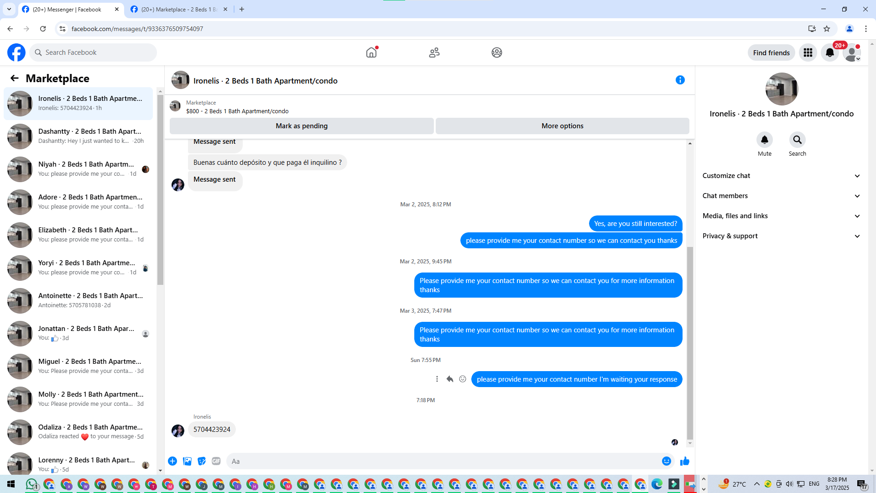This screenshot has width=876, height=493.
Task: Open the Odaliza conversation
Action: (x=78, y=432)
